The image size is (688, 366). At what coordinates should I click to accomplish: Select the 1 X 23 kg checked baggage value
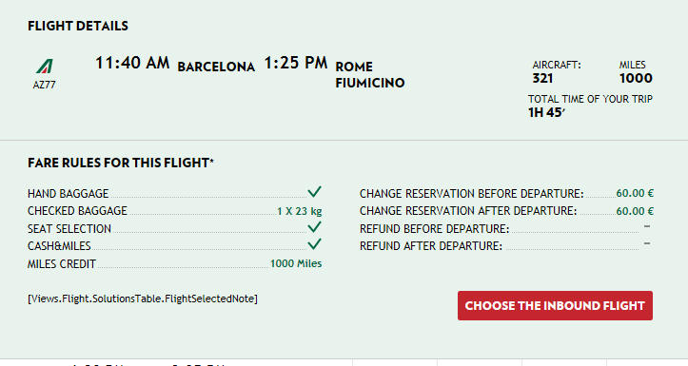point(299,211)
